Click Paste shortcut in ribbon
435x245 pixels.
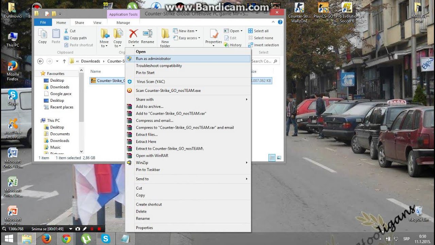79,45
